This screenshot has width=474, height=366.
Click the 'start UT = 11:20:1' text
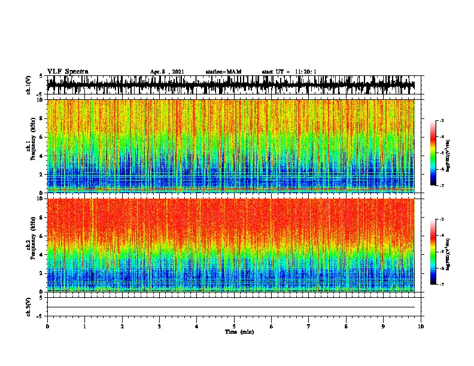pos(289,72)
